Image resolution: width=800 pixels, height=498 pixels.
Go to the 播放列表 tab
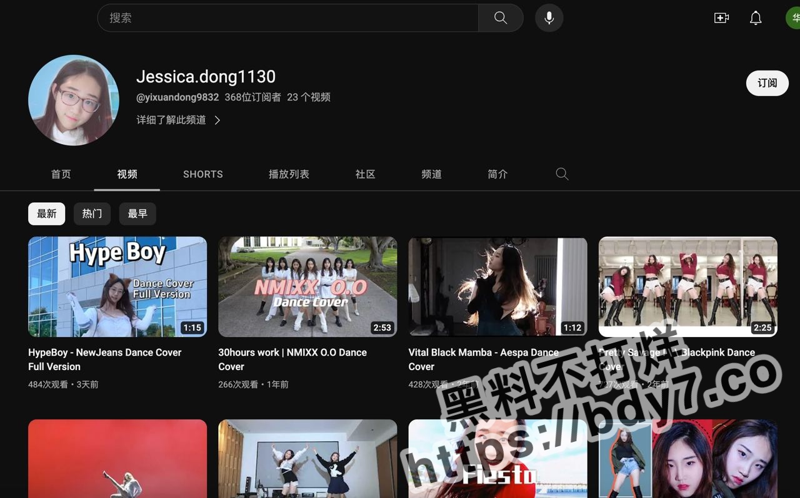[289, 174]
